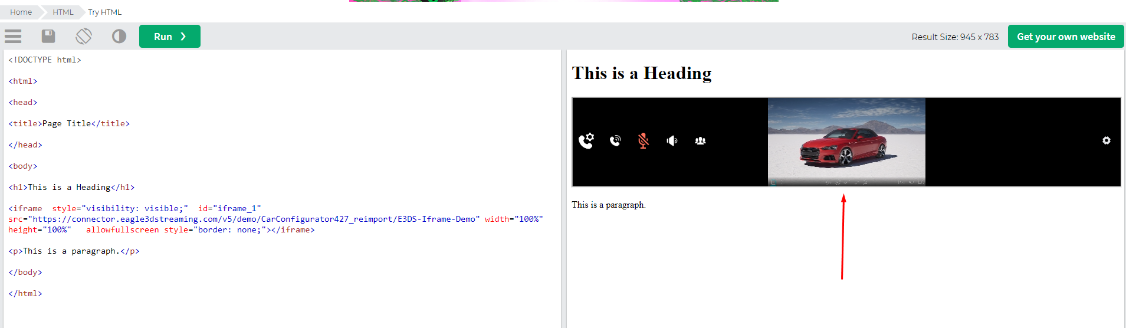1126x328 pixels.
Task: Open the HTML breadcrumb link
Action: (x=63, y=12)
